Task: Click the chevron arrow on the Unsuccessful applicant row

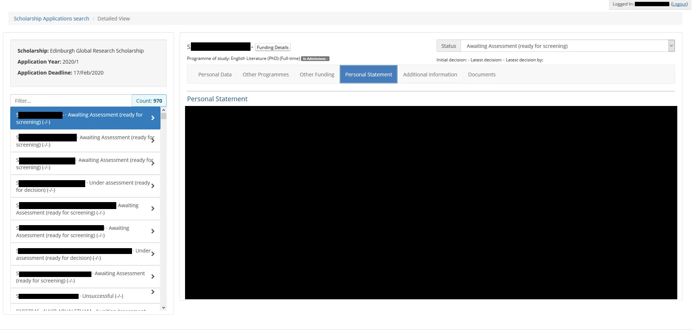Action: [153, 292]
